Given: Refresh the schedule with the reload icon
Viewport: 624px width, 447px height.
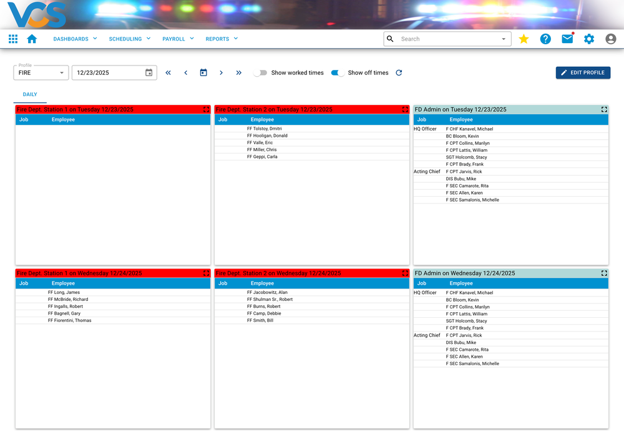Looking at the screenshot, I should point(399,72).
